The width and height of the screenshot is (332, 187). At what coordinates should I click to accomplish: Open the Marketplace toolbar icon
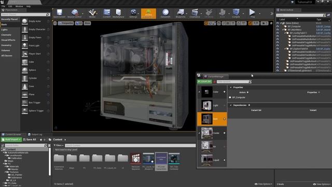coord(118,14)
